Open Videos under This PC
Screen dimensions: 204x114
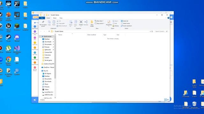[x=46, y=89]
